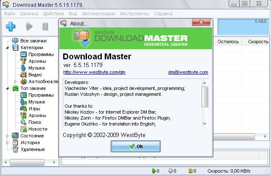Viewport: 271px width, 176px height.
Task: Click the Музыка note icon under Категории
Action: pyautogui.click(x=23, y=68)
